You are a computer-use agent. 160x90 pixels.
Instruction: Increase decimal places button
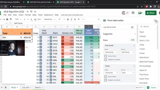click(x=35, y=19)
